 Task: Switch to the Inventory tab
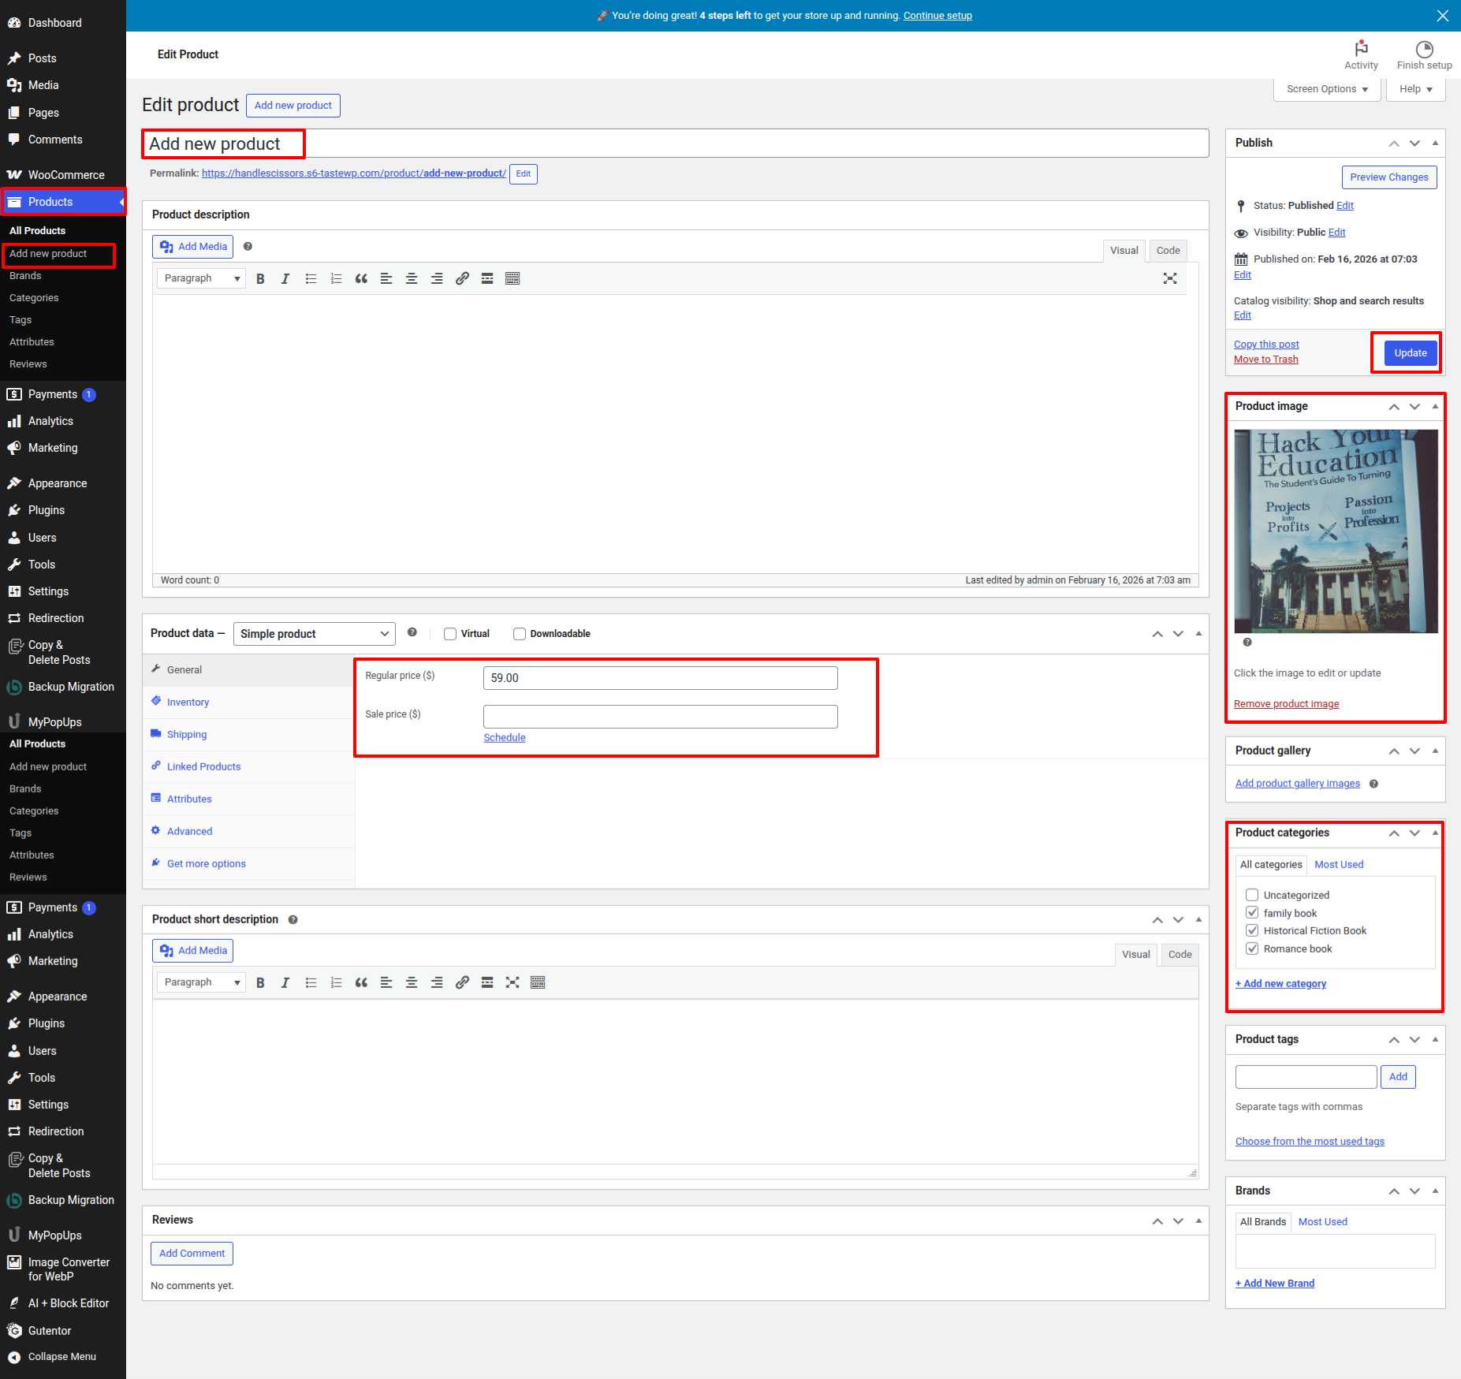click(x=188, y=702)
